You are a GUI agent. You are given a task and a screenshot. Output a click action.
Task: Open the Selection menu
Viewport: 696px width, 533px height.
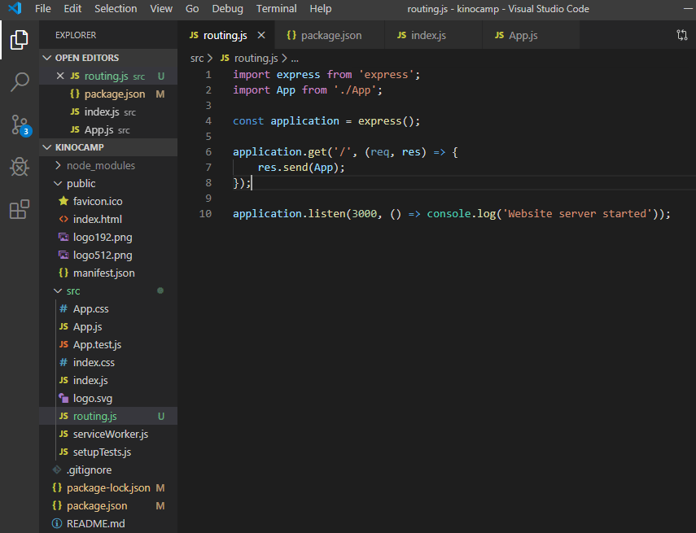pyautogui.click(x=116, y=9)
